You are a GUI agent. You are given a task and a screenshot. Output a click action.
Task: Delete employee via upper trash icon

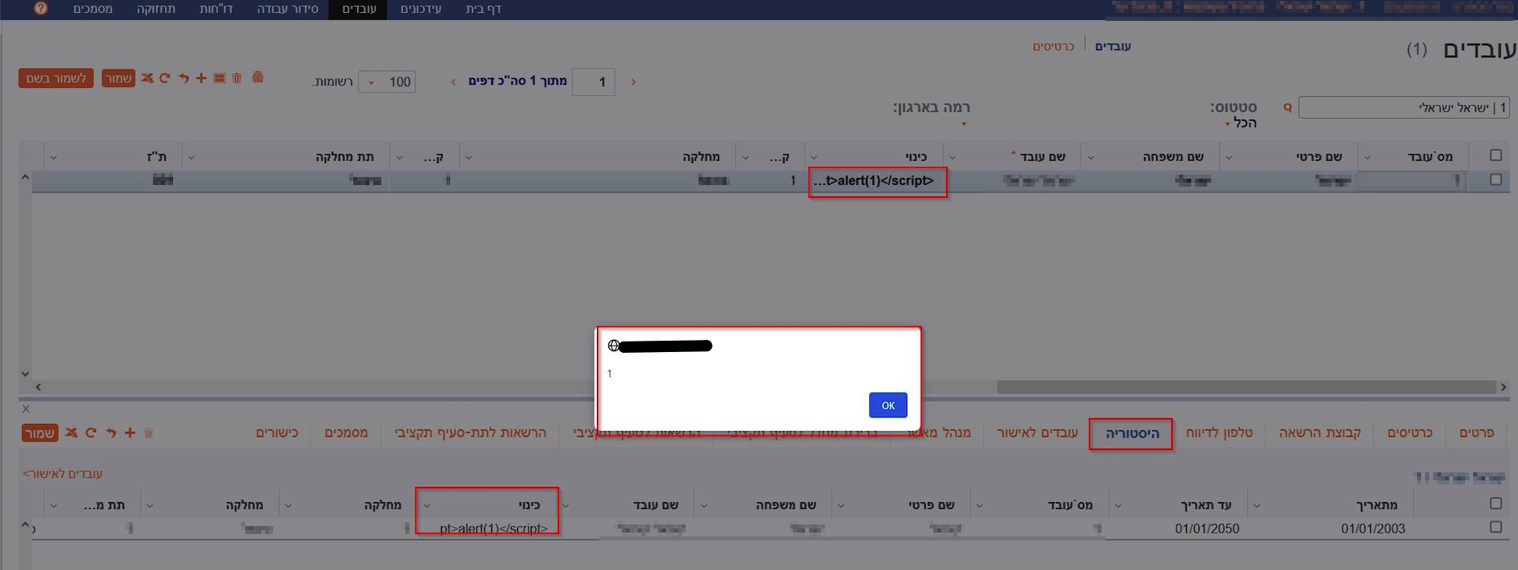tap(237, 78)
